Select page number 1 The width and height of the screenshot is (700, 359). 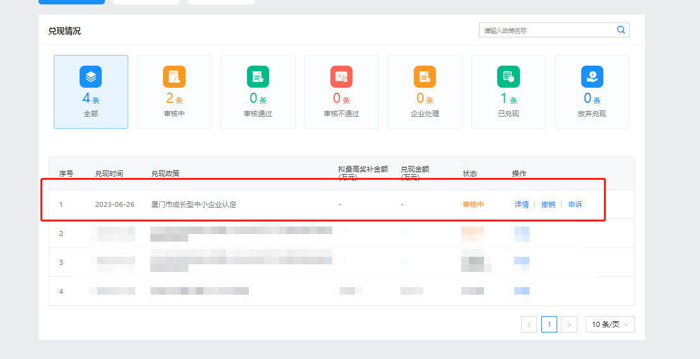[x=549, y=324]
